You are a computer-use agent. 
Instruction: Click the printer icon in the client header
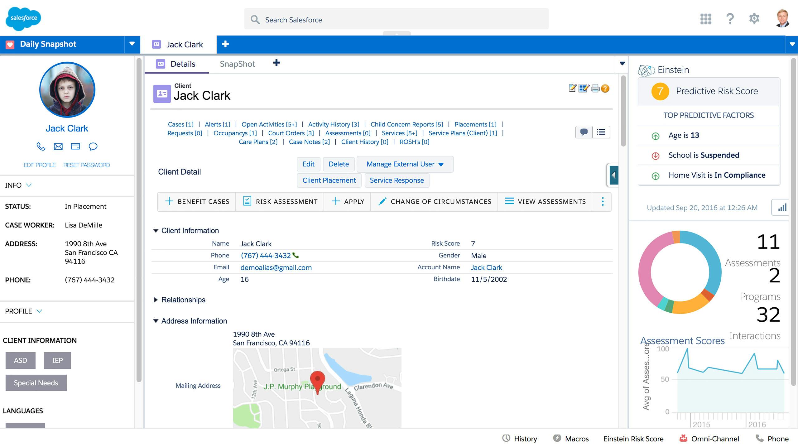[595, 88]
